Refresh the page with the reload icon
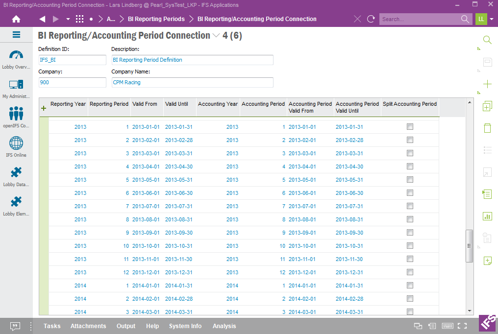 (371, 19)
